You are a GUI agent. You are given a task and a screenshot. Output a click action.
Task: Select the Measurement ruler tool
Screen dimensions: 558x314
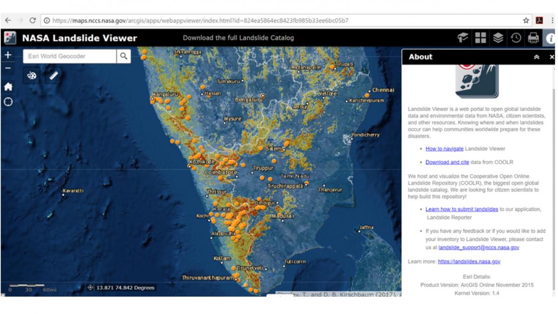point(53,75)
